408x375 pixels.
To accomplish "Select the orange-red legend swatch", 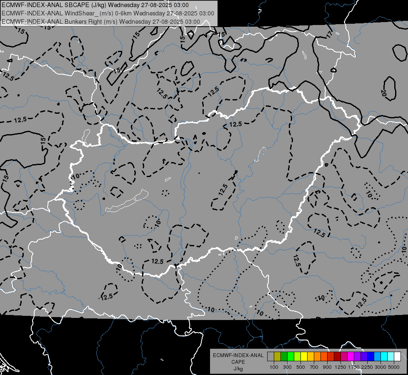I will point(324,357).
